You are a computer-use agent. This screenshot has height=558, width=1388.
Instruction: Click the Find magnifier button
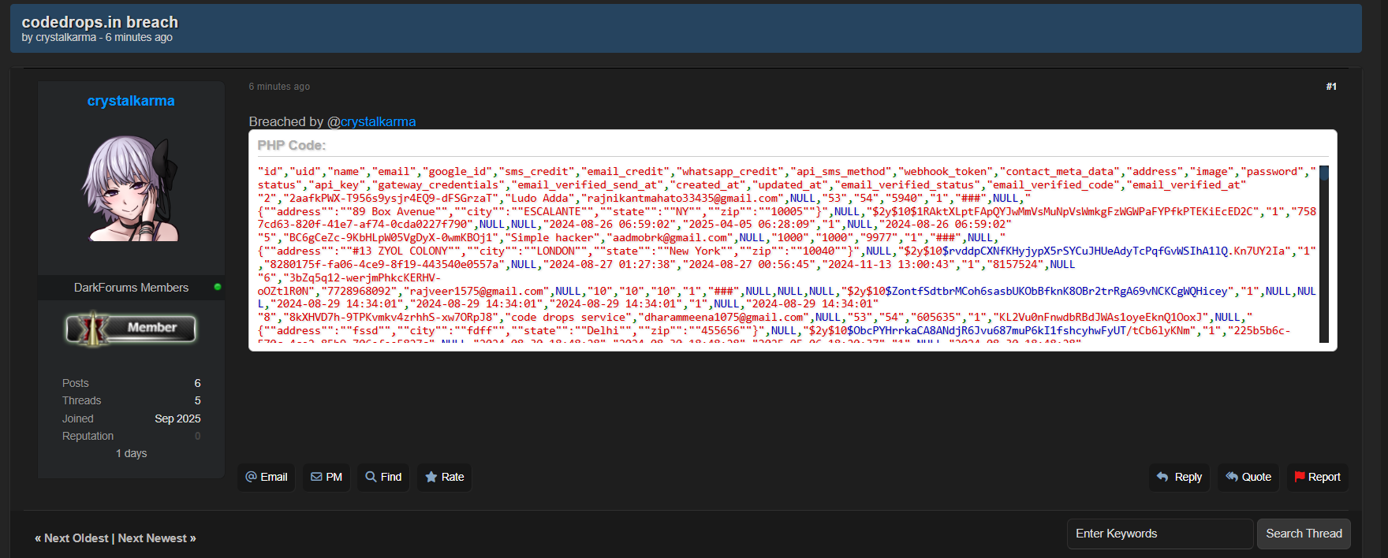point(383,477)
